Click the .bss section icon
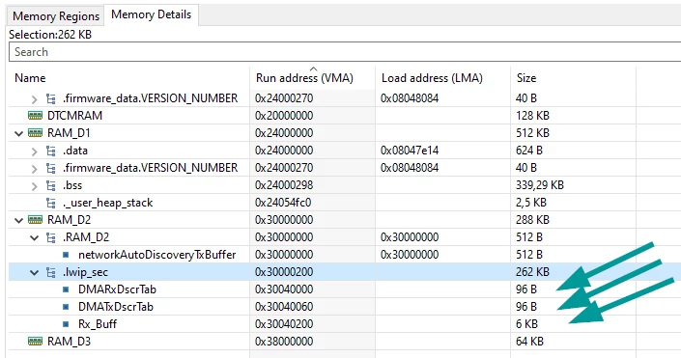This screenshot has height=358, width=681. [x=51, y=185]
